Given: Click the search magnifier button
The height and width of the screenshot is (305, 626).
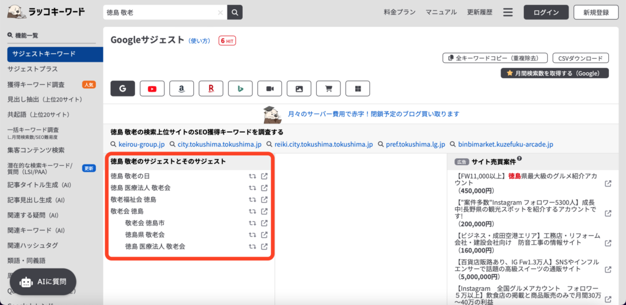Looking at the screenshot, I should click(235, 12).
